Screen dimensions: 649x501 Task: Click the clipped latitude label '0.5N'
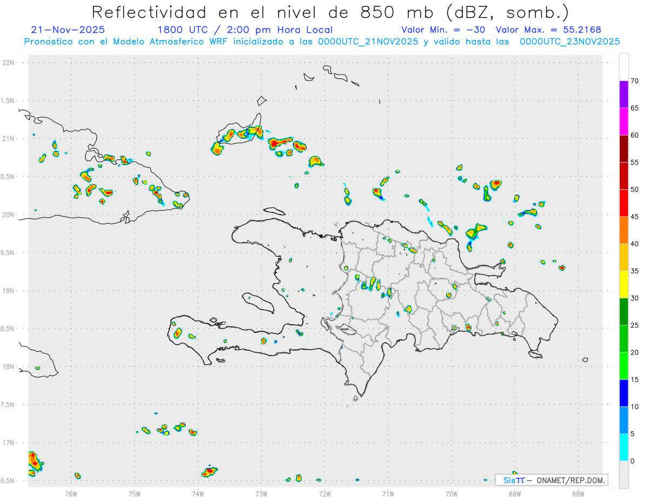8,177
